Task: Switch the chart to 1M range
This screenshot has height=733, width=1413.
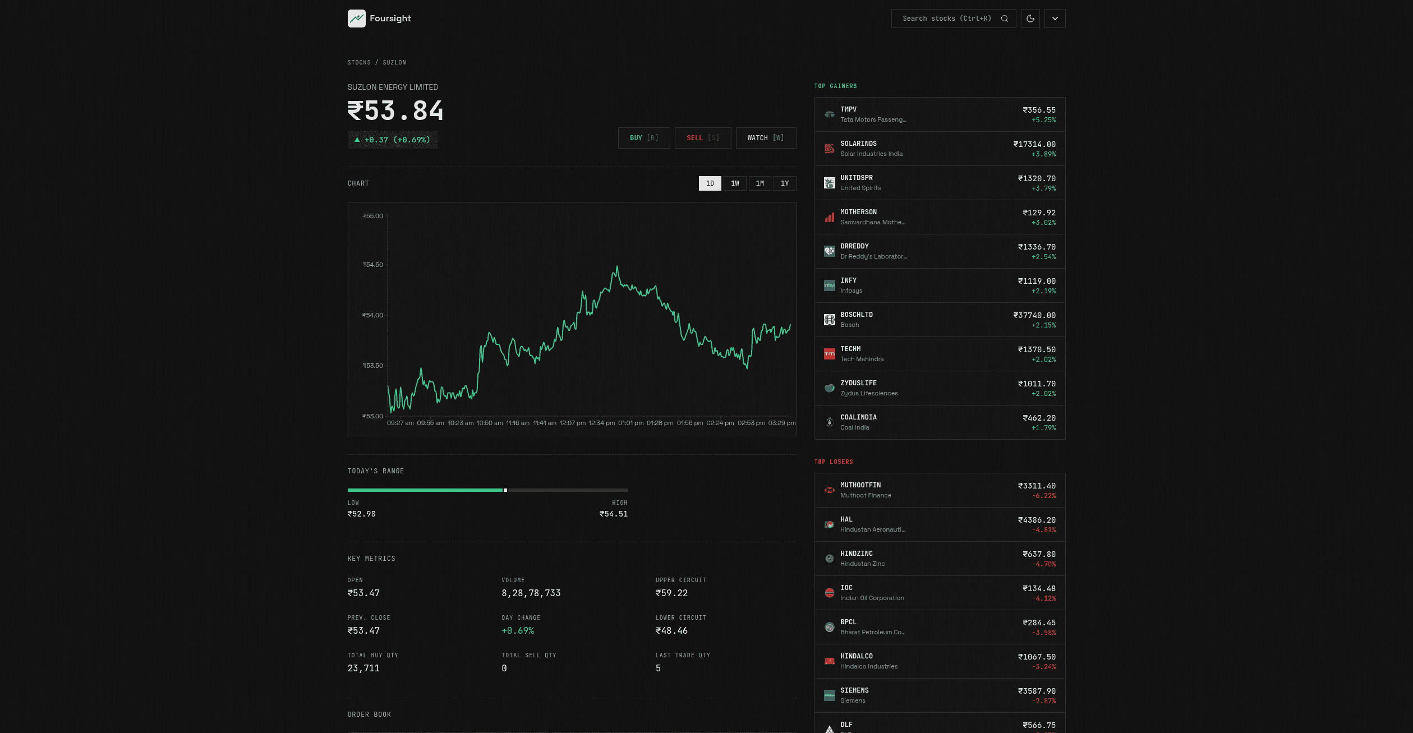Action: [x=760, y=183]
